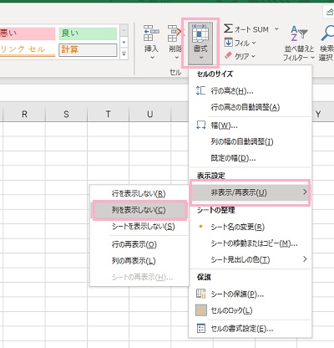Move the styles gallery down one row
Image resolution: width=334 pixels, height=348 pixels.
[124, 43]
